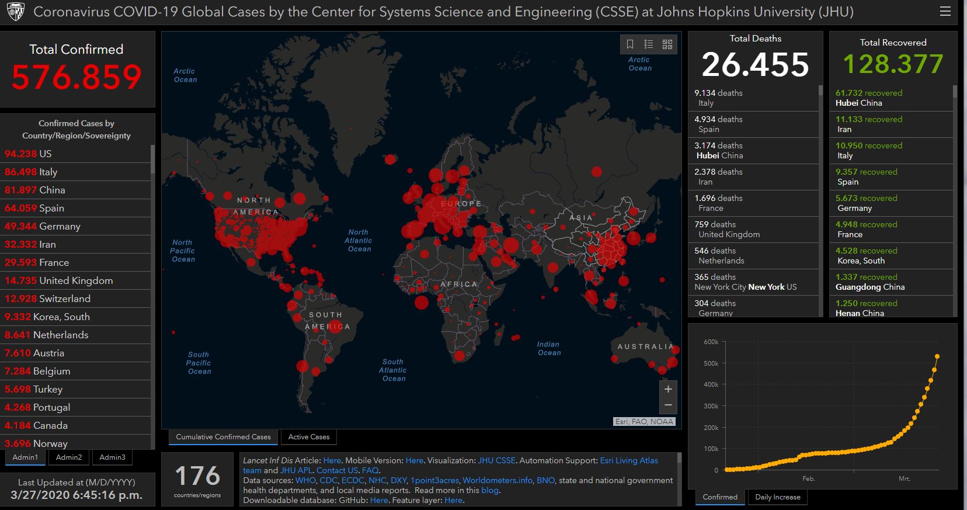
Task: Select the Cumulative Confirmed Cases tab
Action: click(x=223, y=437)
